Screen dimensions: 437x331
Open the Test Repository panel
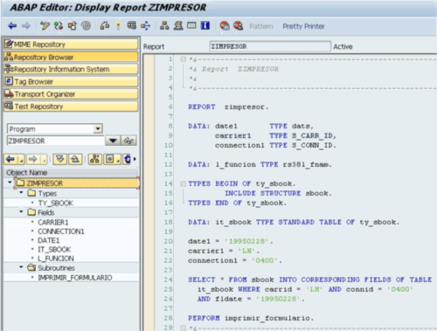point(71,107)
